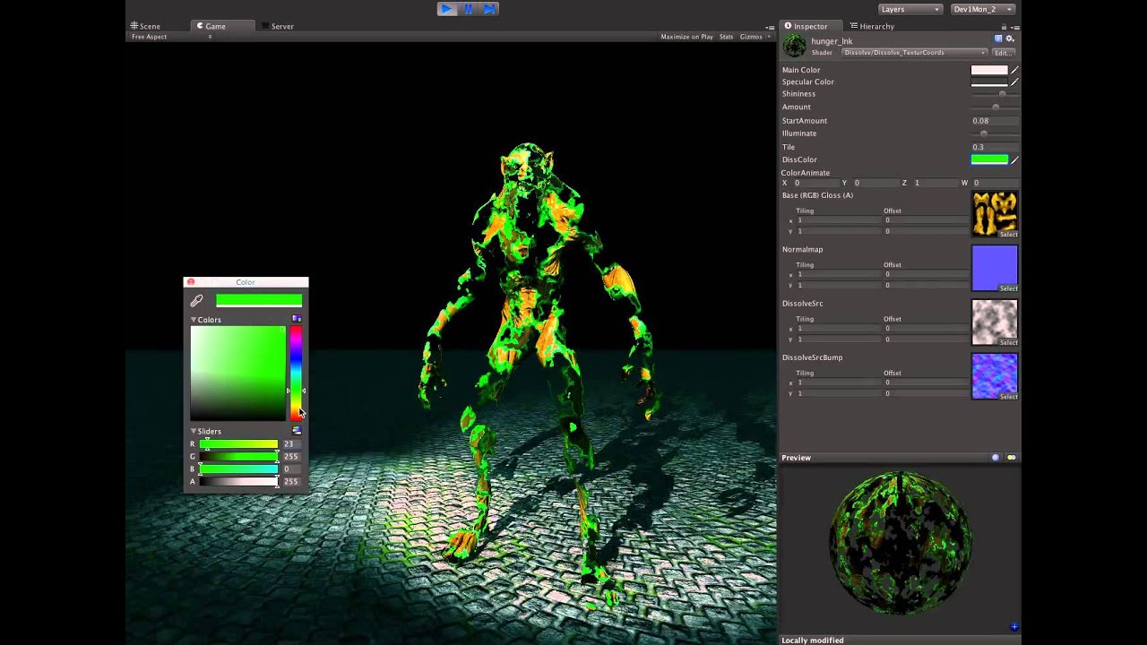Screen dimensions: 1147x645
Task: Click the Edit button next to the Shader field
Action: [1003, 52]
